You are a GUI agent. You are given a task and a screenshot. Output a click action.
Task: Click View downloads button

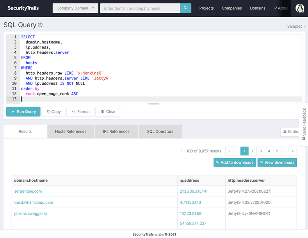277,163
